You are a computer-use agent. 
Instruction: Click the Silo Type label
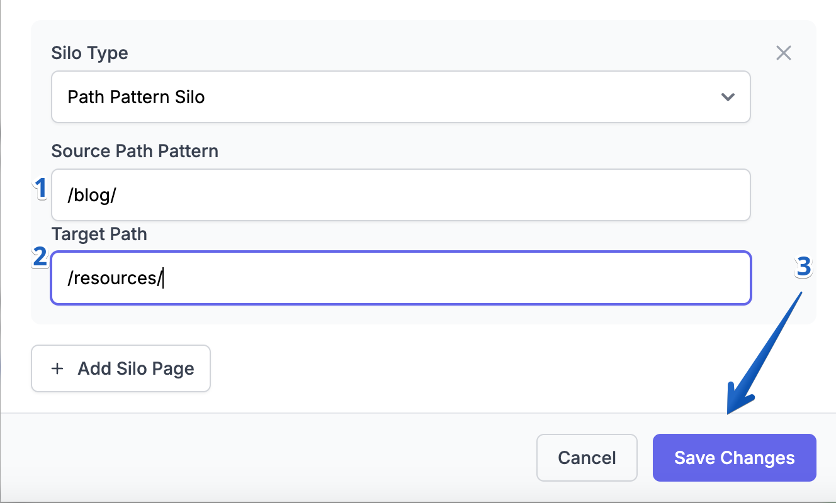[x=89, y=53]
